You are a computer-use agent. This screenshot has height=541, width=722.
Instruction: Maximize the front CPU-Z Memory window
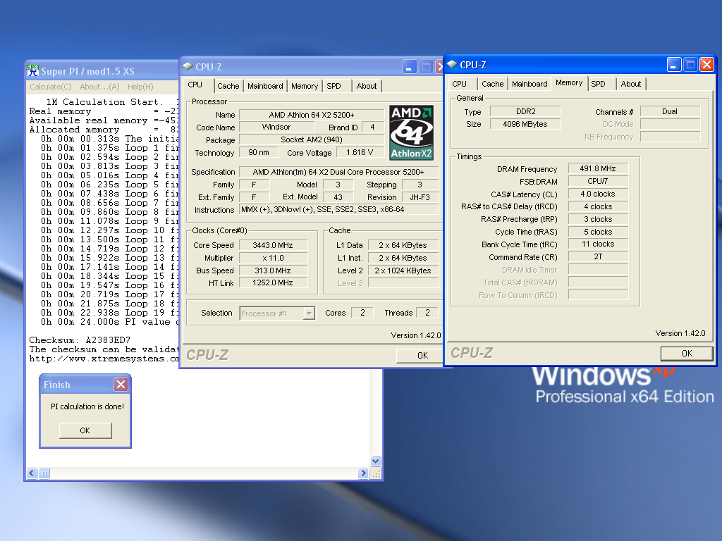[x=690, y=65]
